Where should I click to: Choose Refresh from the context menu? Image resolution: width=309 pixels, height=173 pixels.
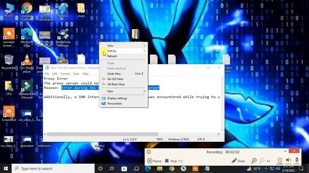pyautogui.click(x=124, y=56)
